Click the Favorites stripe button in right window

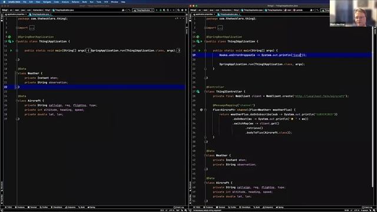click(x=190, y=198)
